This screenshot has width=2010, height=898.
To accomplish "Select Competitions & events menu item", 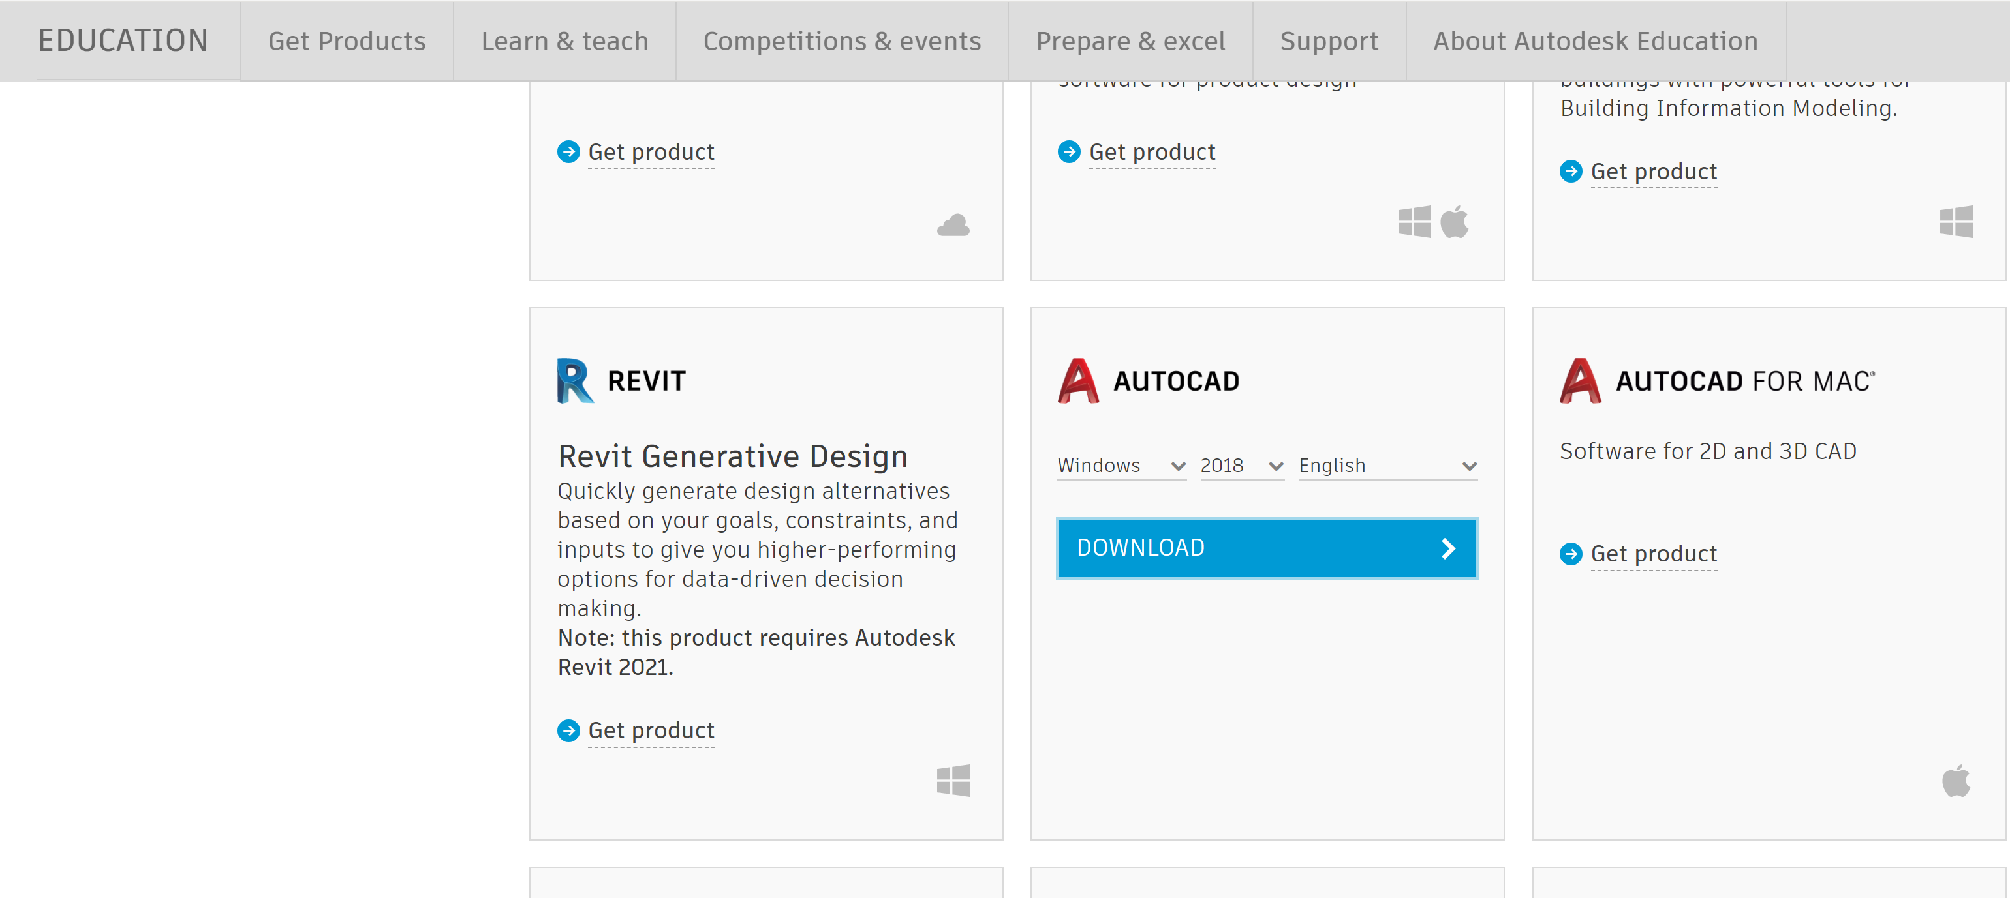I will click(841, 40).
